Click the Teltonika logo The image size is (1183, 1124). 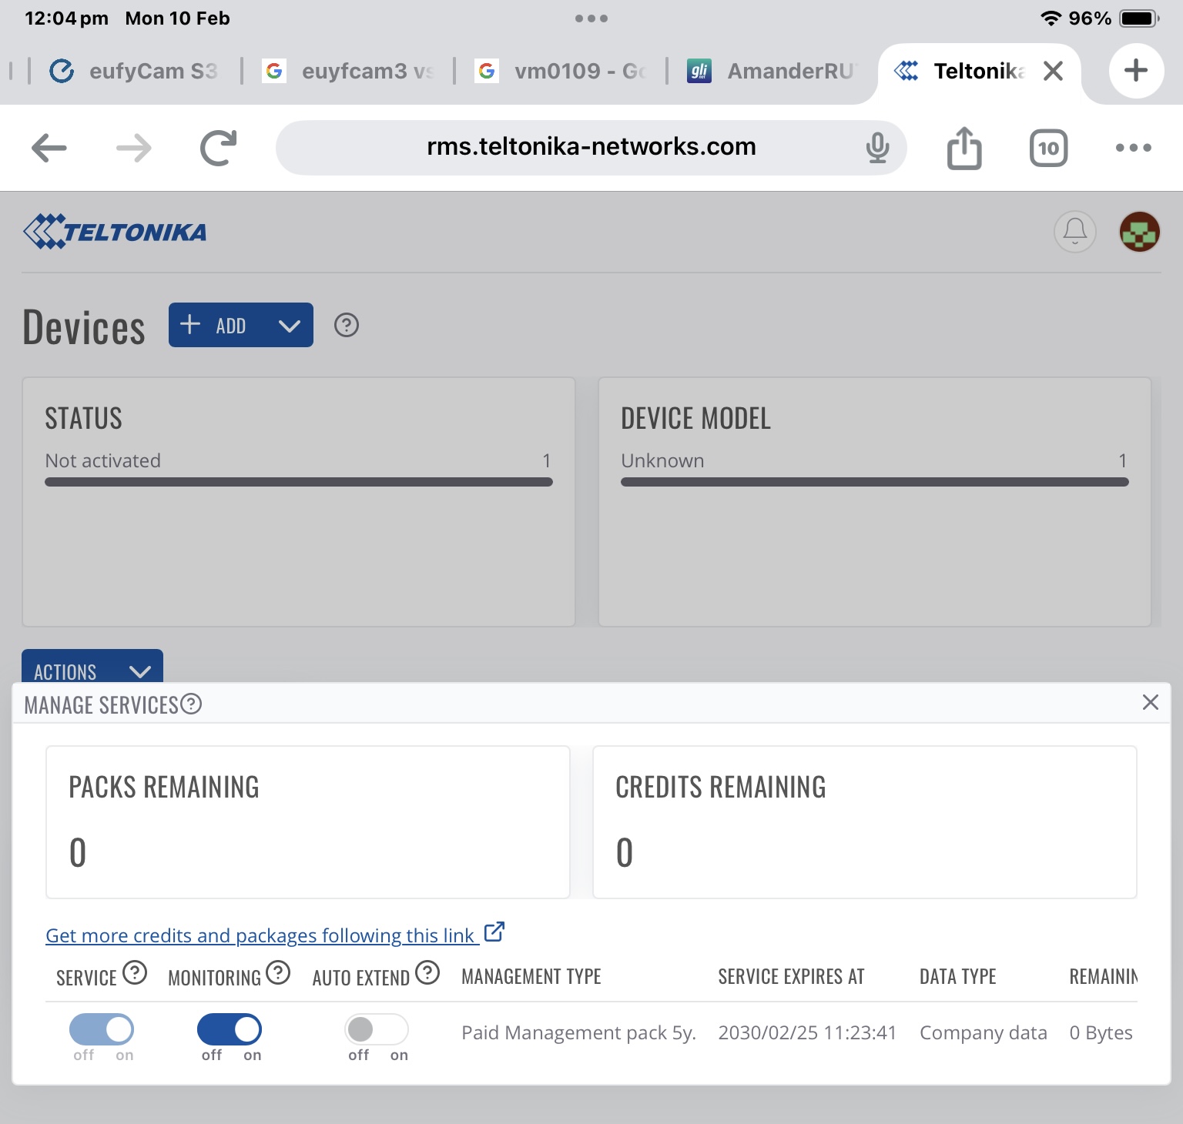[115, 231]
